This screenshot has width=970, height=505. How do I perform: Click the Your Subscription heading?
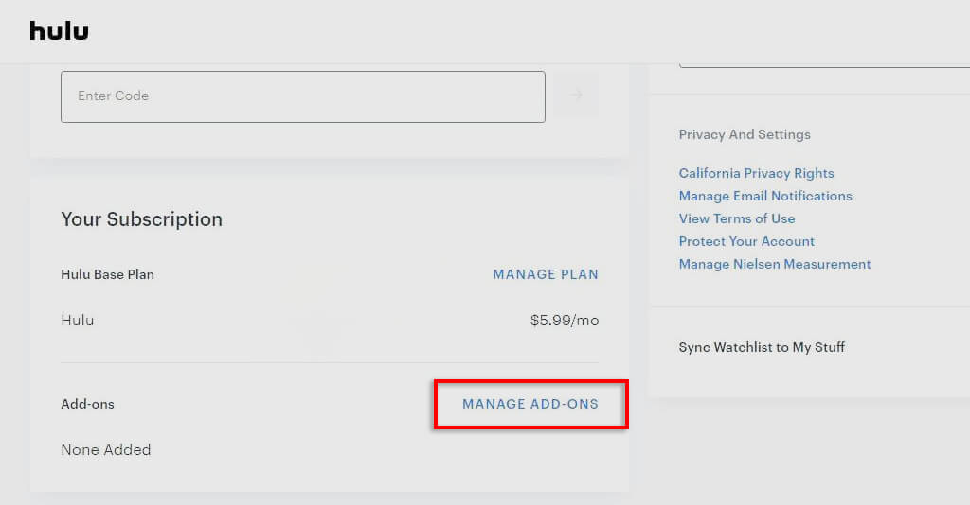(141, 219)
